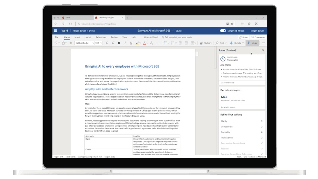Open the Demo breadcrumb folder

coord(92,31)
